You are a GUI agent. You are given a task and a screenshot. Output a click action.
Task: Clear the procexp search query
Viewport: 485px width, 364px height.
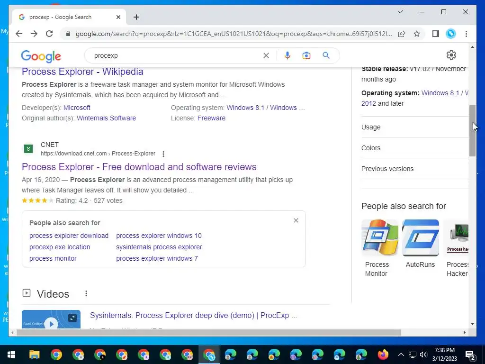pos(266,55)
